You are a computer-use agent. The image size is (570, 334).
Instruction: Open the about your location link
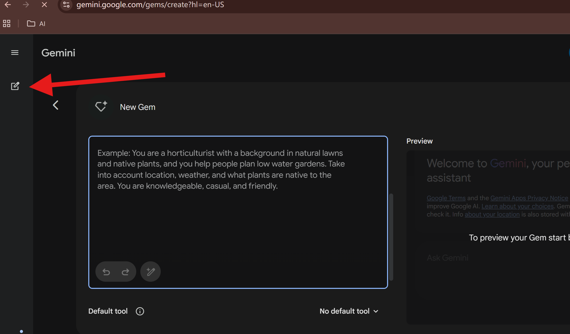click(492, 214)
